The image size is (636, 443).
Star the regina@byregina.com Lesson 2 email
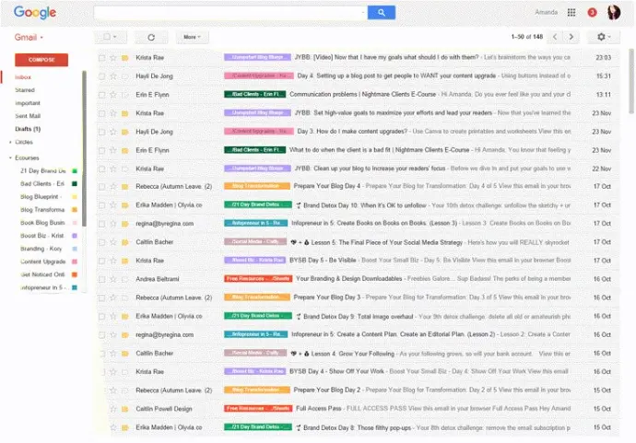pos(113,335)
